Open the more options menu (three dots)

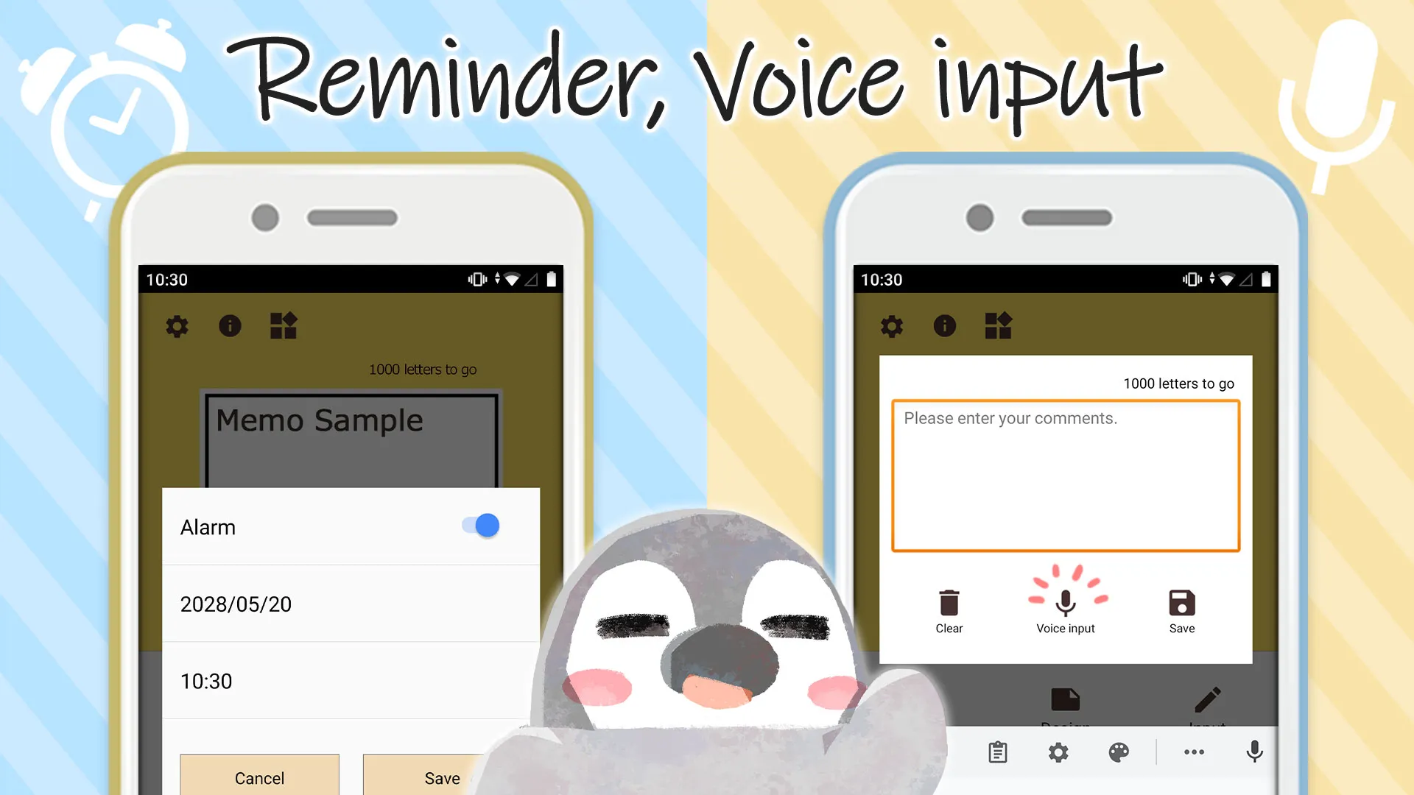[1195, 752]
